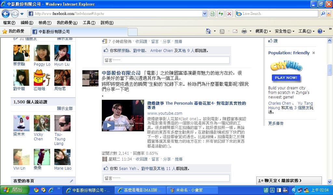Image resolution: width=333 pixels, height=195 pixels.
Task: Click the Sean Yeh name link
Action: coord(127,169)
